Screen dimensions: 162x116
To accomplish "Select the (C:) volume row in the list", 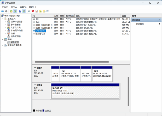I will tap(81, 19).
